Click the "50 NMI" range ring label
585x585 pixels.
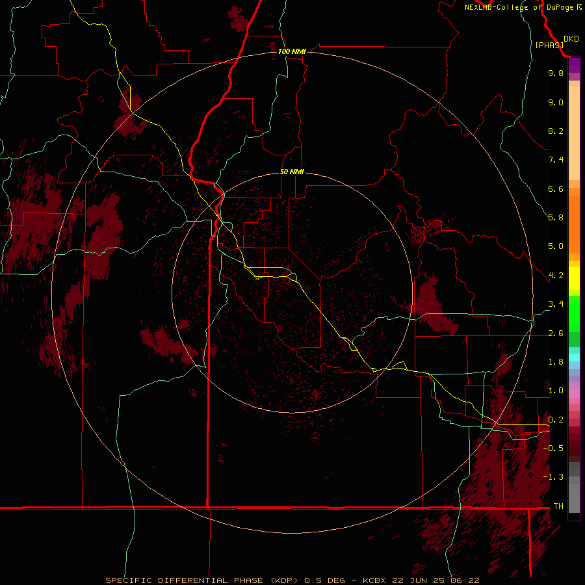pyautogui.click(x=292, y=172)
